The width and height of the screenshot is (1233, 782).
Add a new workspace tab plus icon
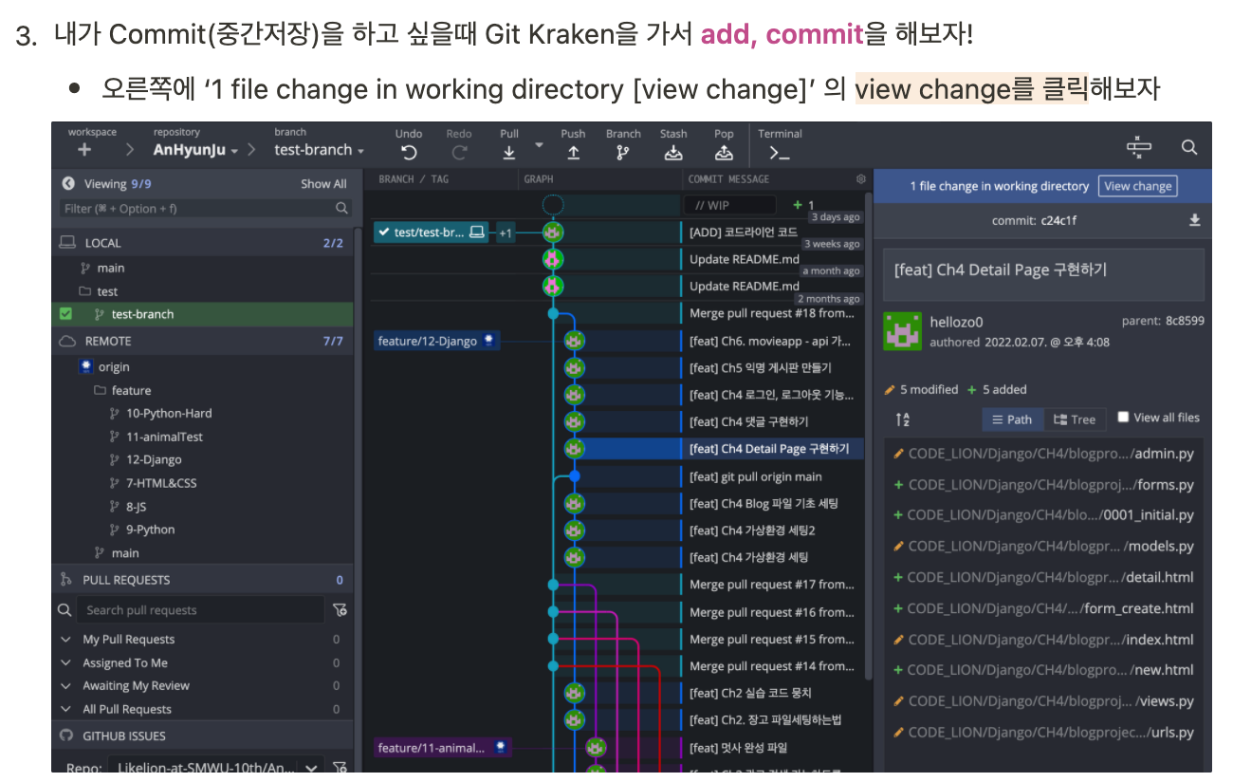tap(84, 150)
